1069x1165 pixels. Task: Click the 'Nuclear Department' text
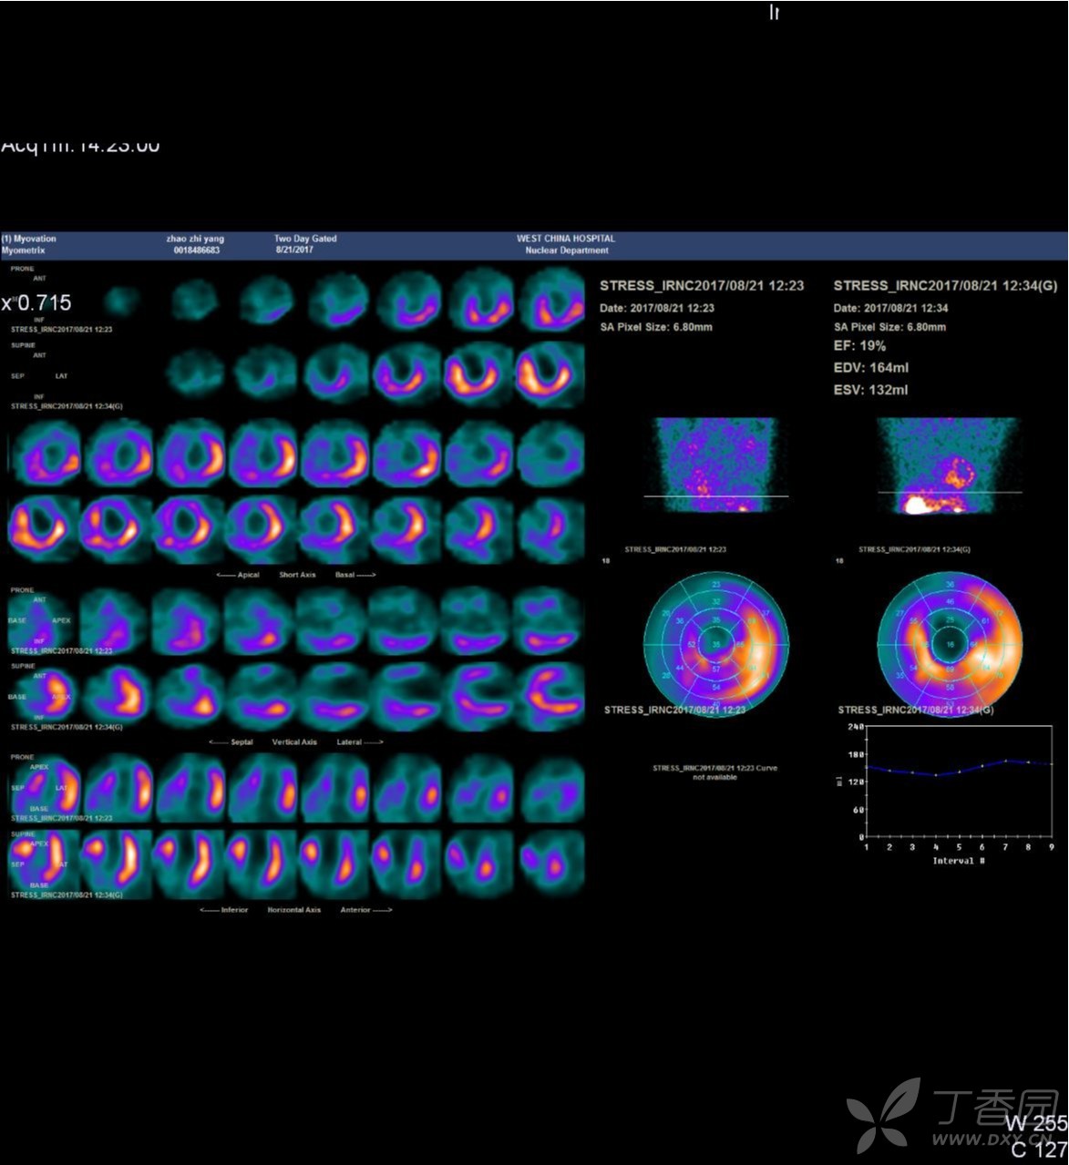(567, 250)
